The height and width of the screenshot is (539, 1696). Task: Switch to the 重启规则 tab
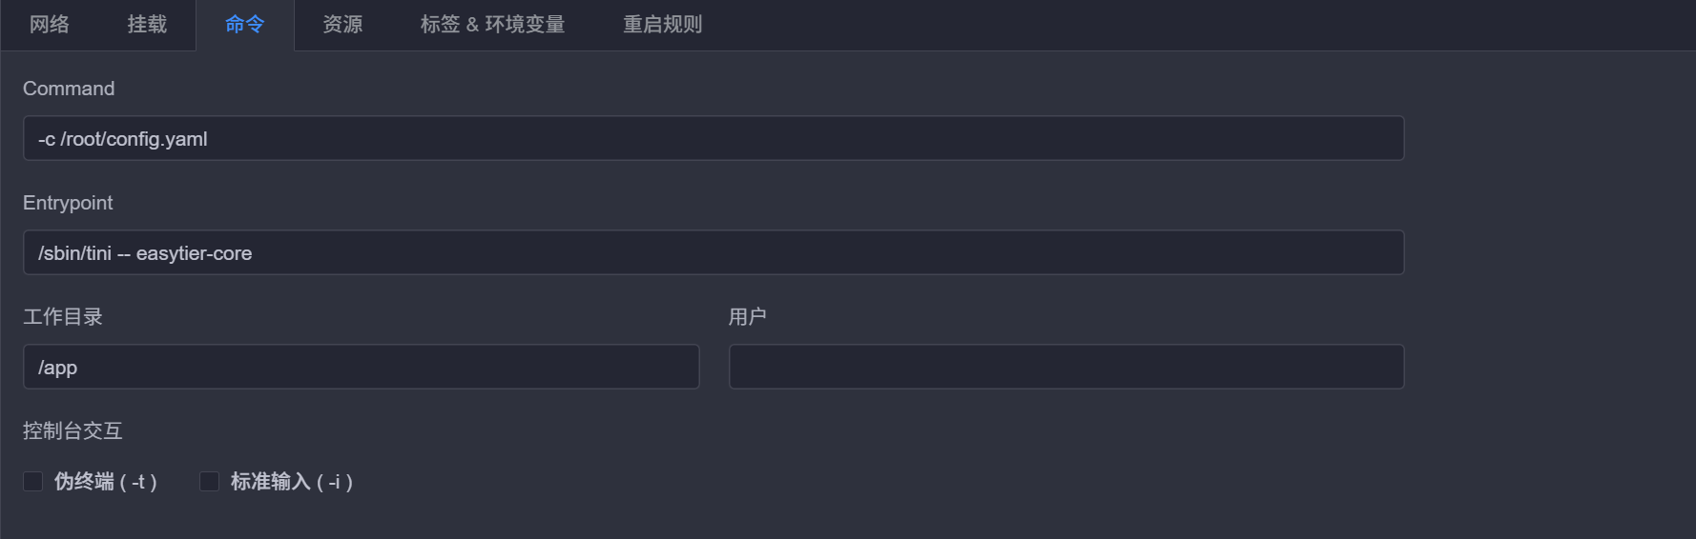pyautogui.click(x=663, y=25)
